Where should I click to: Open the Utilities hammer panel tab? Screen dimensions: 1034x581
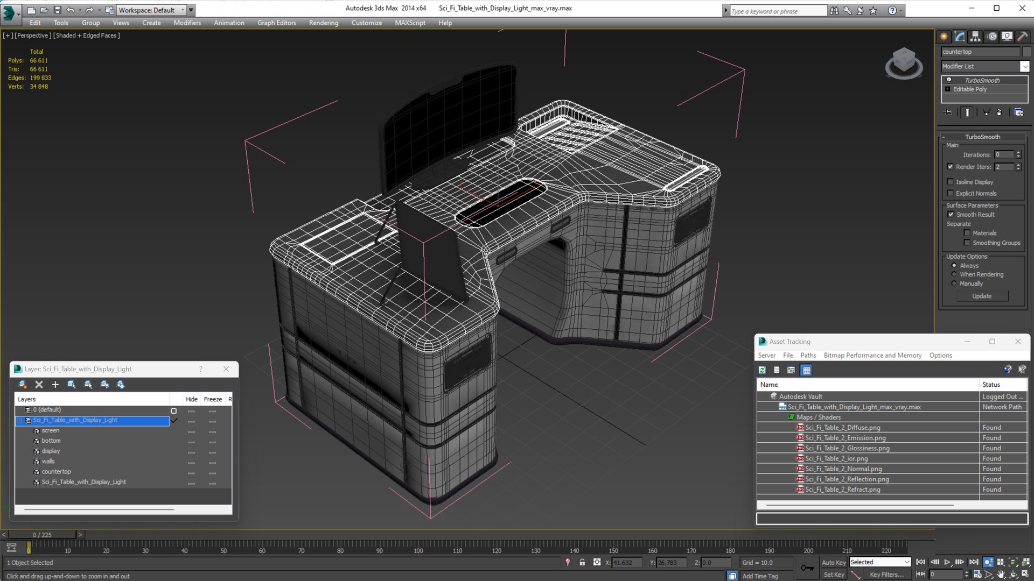coord(1023,37)
